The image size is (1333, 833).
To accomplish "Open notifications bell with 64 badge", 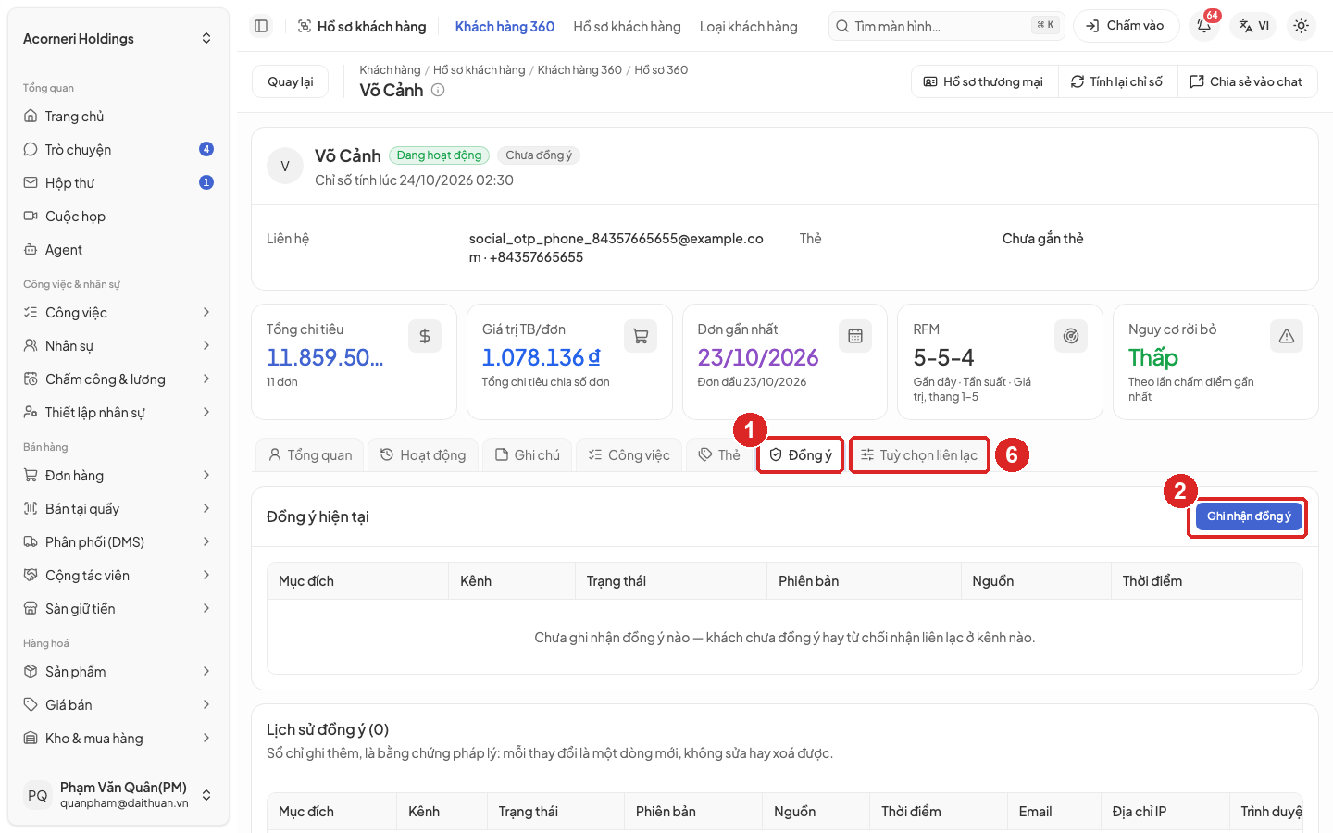I will pos(1204,26).
